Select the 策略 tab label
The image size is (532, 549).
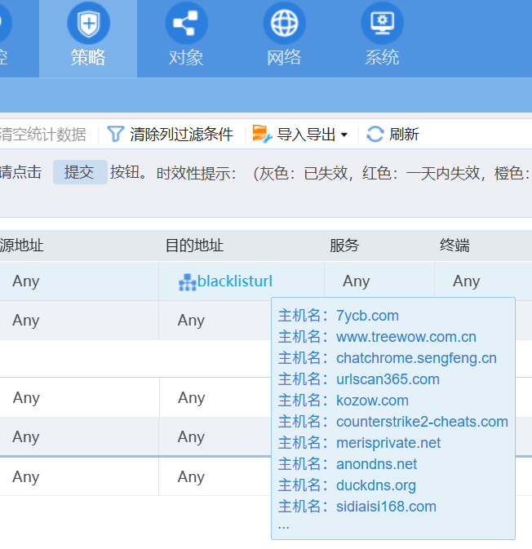click(88, 57)
